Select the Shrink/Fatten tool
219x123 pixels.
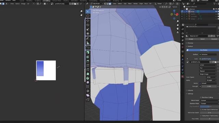(x=88, y=91)
